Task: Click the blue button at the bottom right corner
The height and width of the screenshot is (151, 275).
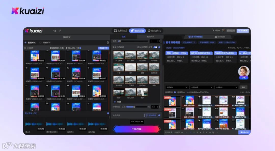Action: point(244,132)
